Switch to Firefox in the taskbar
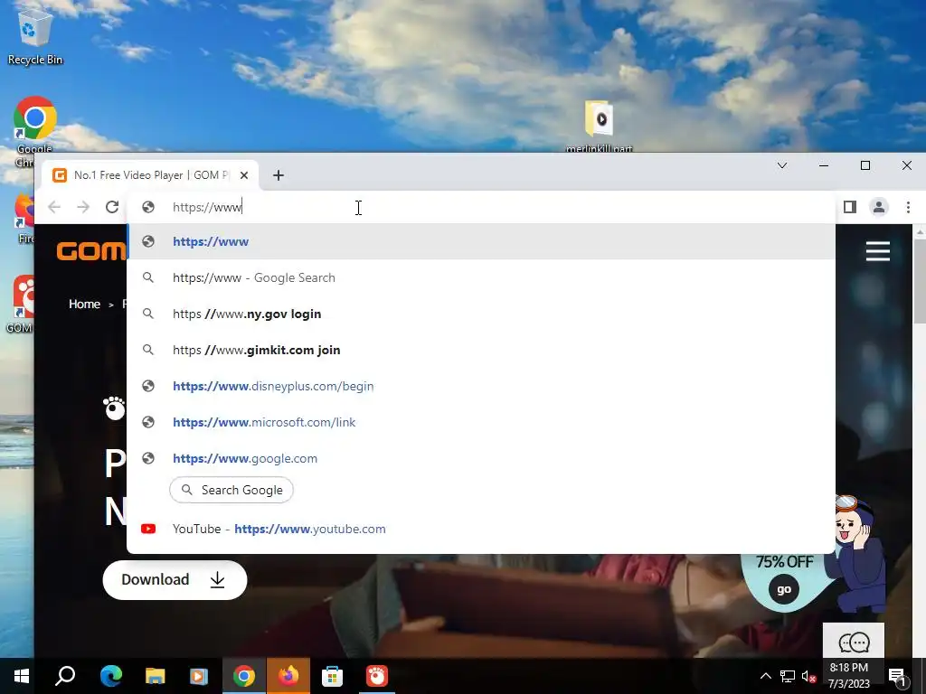The image size is (926, 694). point(288,676)
